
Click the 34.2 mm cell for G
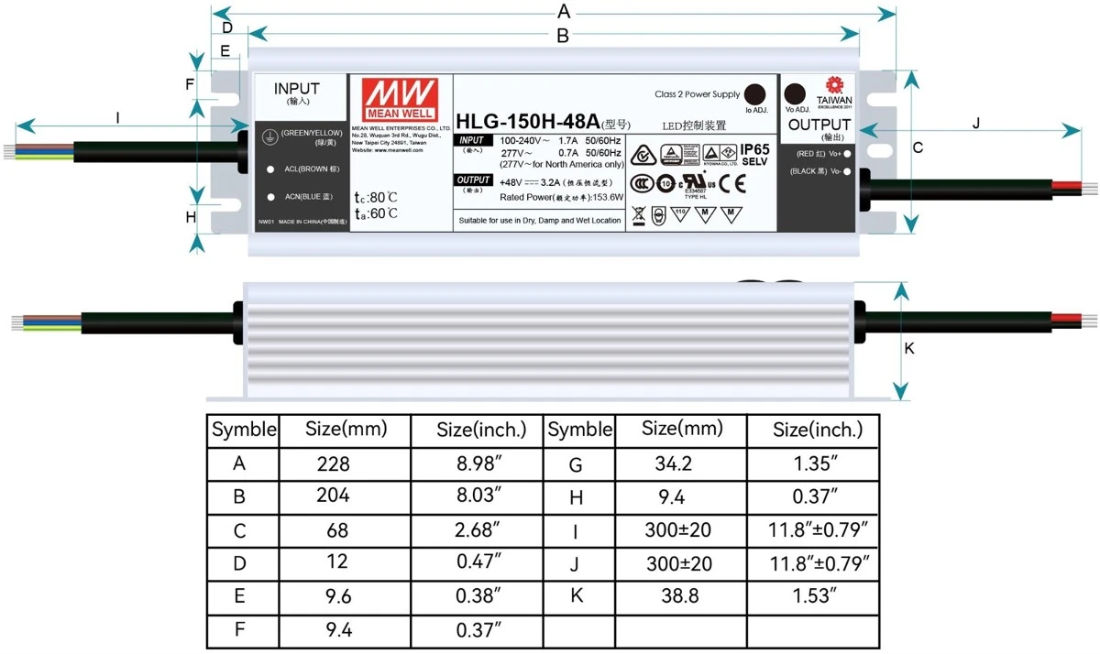click(x=679, y=464)
